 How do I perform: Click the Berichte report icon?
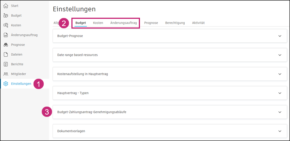(x=6, y=64)
